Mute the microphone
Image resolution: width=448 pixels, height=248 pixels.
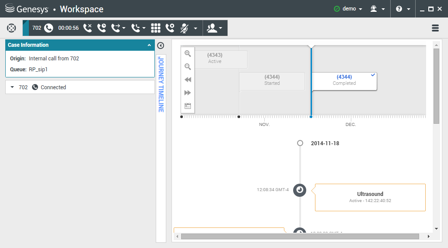pyautogui.click(x=185, y=28)
